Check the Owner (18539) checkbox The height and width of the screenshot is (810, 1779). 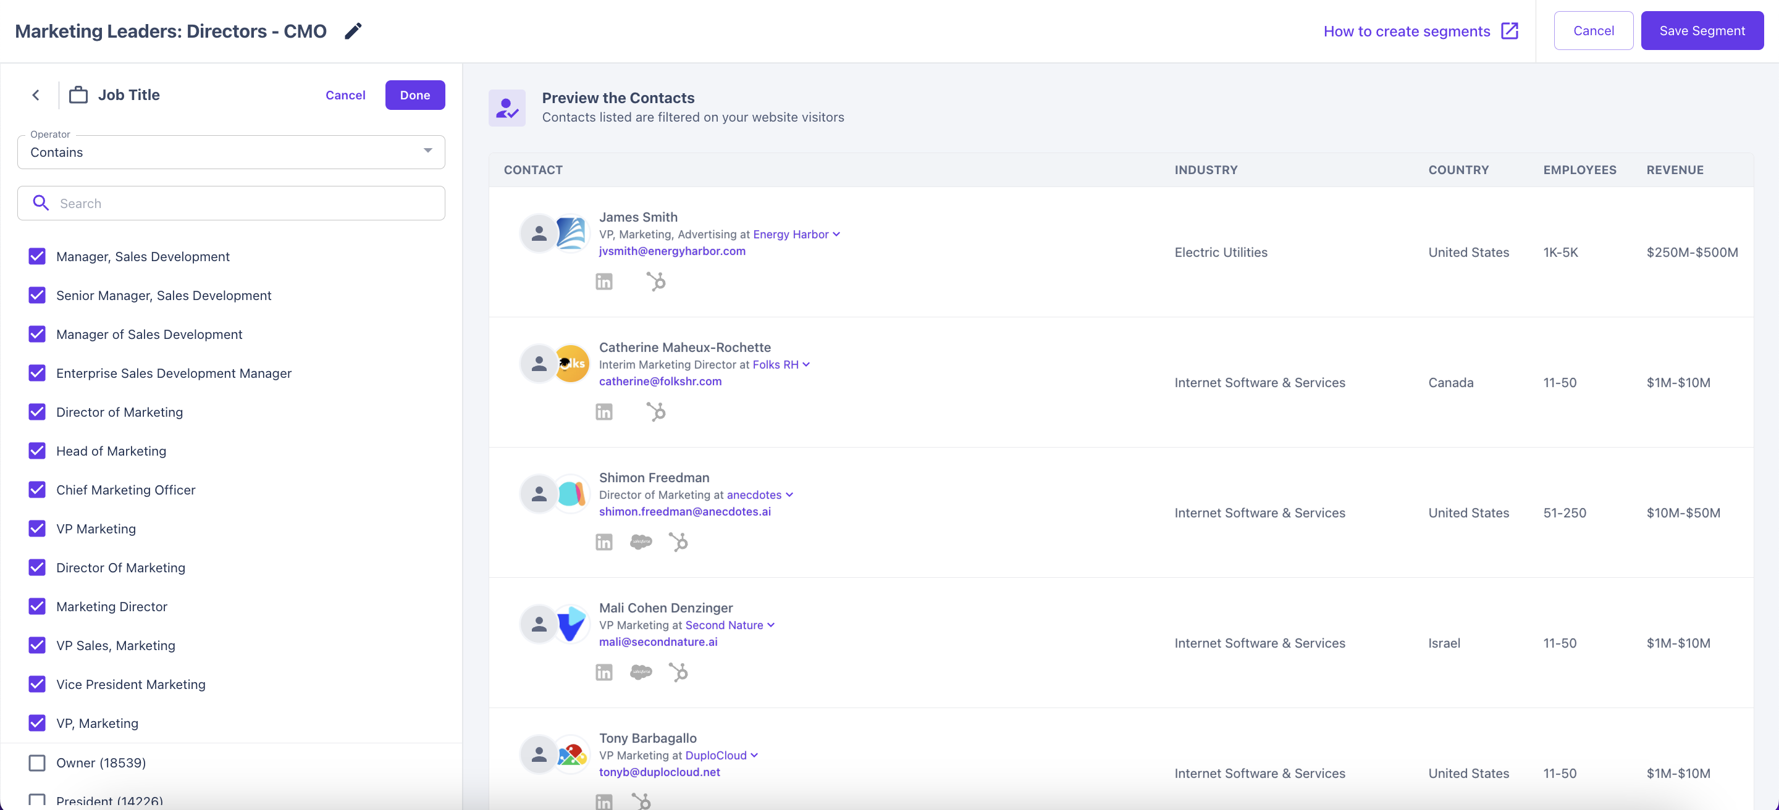click(37, 762)
